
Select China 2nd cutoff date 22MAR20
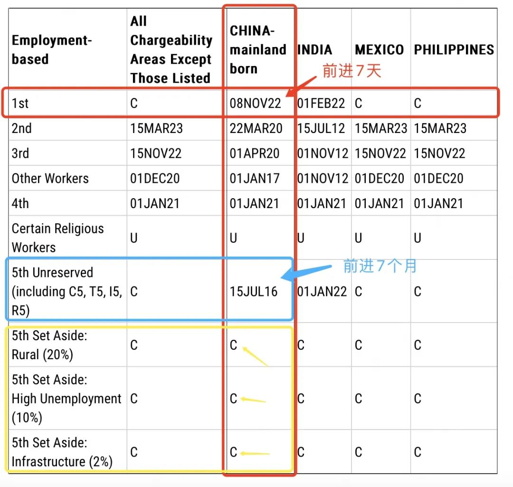point(256,128)
